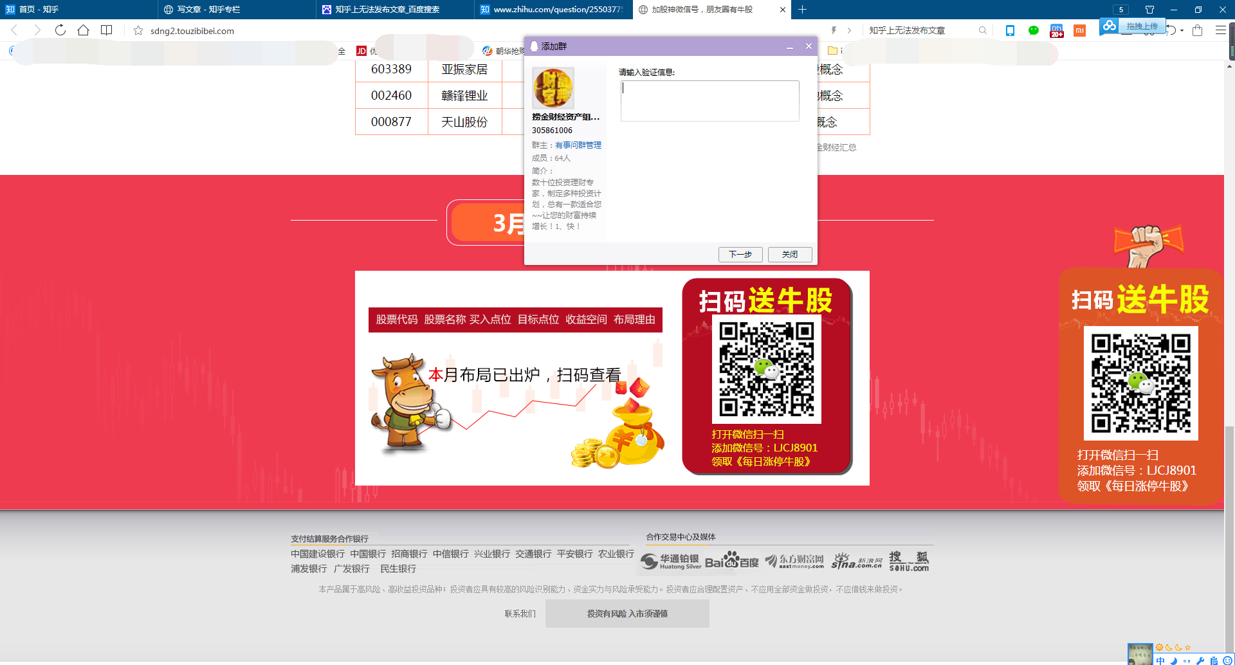
Task: Open the Xiaomi MI extension icon
Action: [1079, 30]
